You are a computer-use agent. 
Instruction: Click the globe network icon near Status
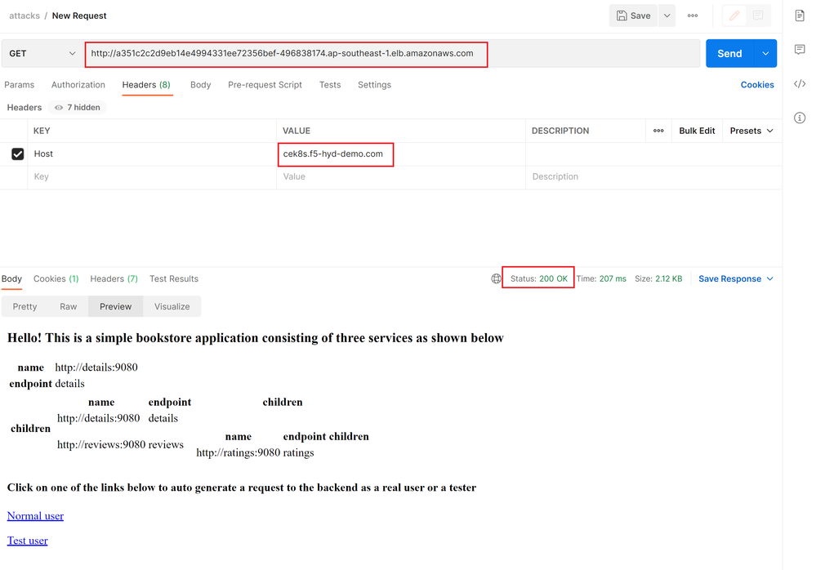coord(496,278)
